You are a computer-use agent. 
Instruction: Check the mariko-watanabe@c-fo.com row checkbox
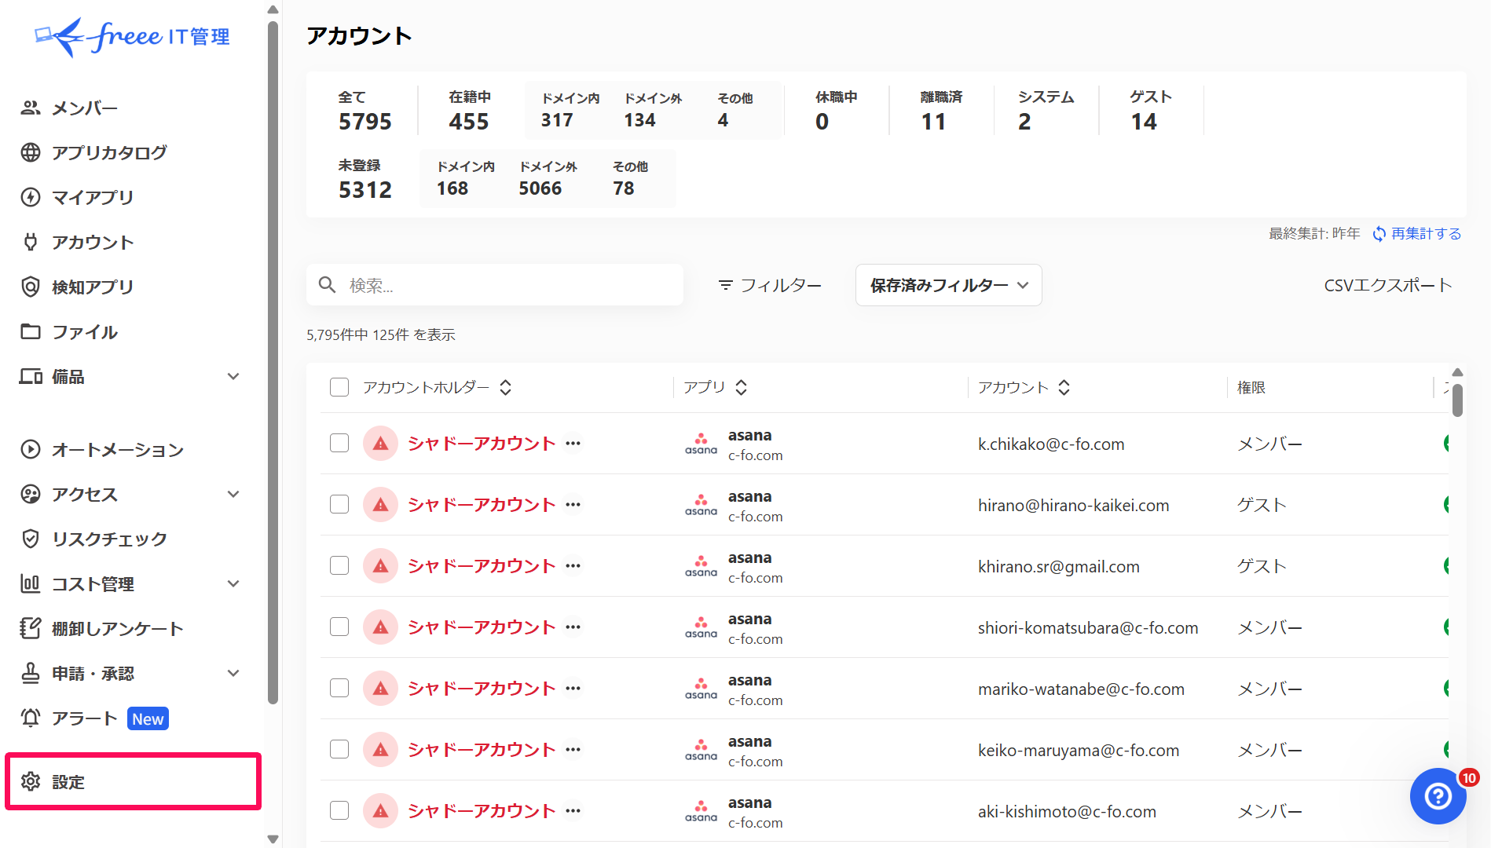(339, 688)
